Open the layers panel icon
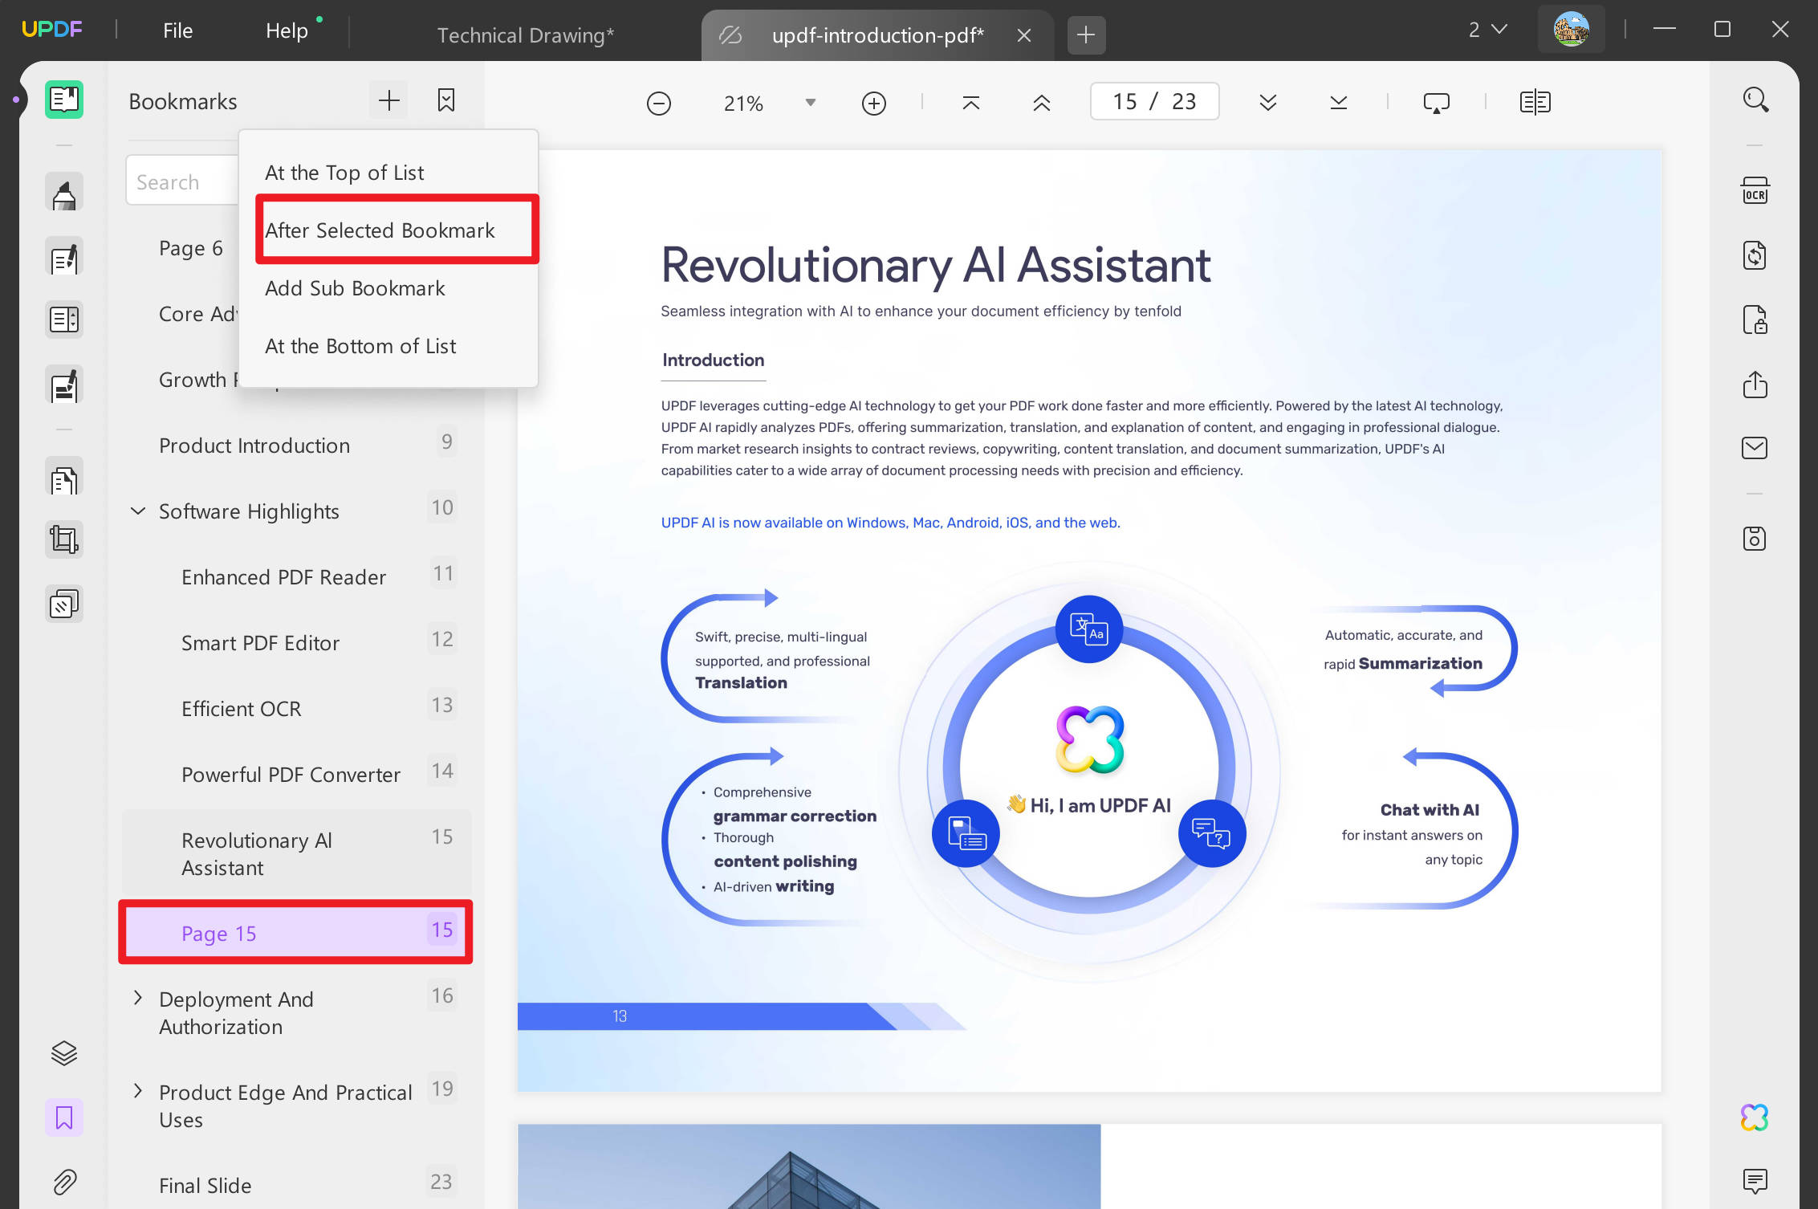Screen dimensions: 1818x1209 coord(64,1052)
